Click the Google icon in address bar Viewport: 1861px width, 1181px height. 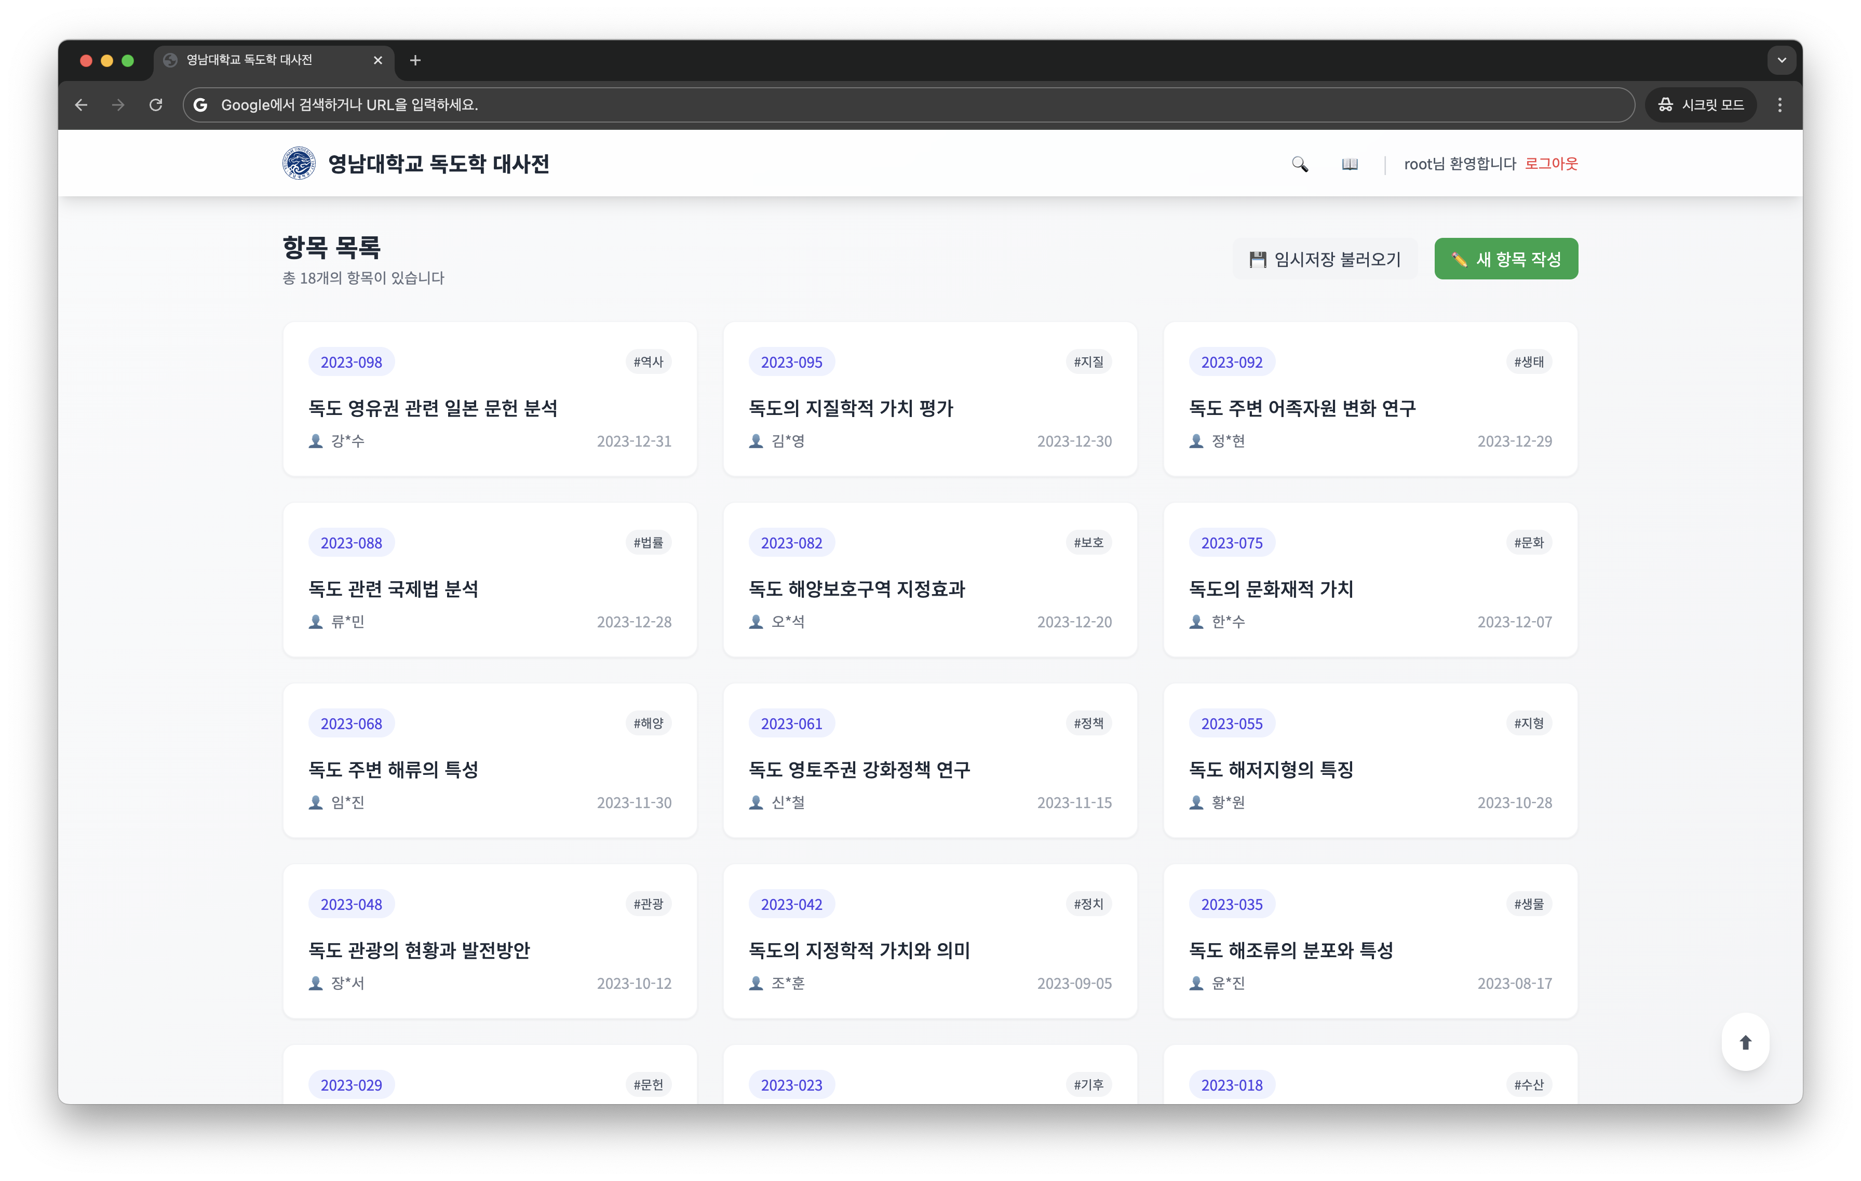(201, 105)
